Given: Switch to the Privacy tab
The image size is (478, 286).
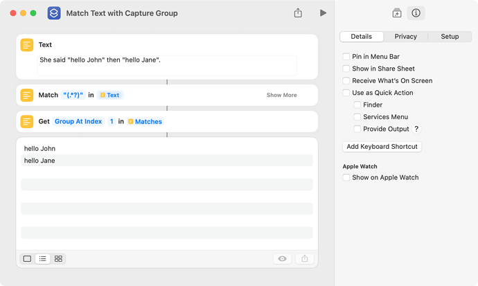Looking at the screenshot, I should [406, 37].
